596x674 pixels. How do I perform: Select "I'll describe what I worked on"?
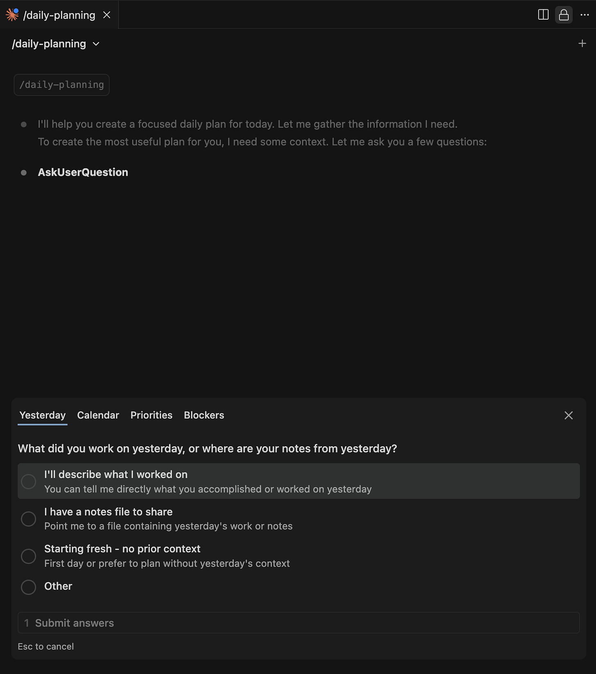point(299,481)
